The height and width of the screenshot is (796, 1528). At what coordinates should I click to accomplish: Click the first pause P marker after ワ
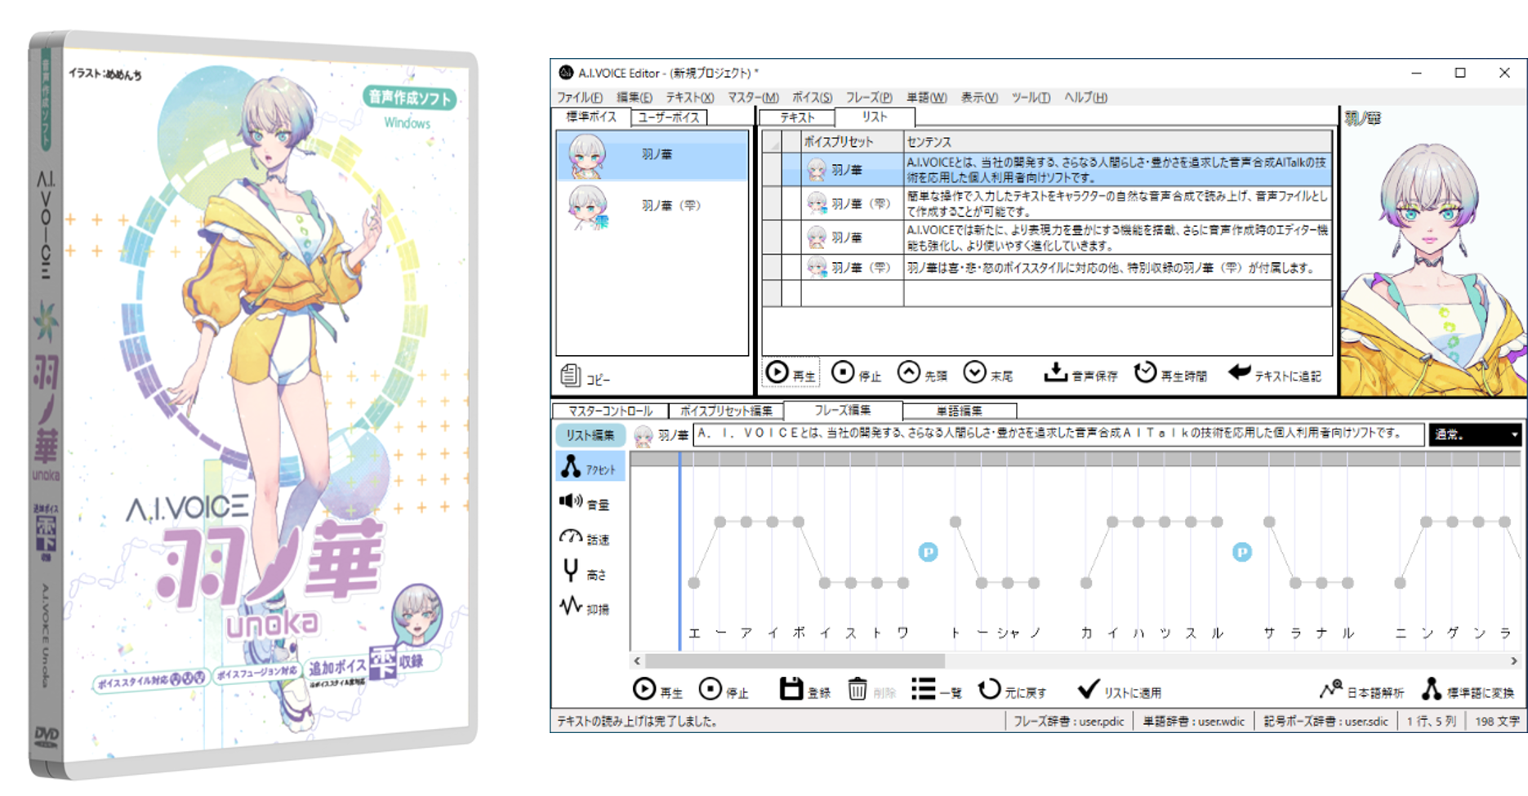(x=928, y=552)
